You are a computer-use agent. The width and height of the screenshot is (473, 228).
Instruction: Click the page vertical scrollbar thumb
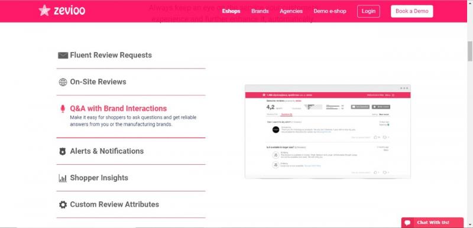470,51
